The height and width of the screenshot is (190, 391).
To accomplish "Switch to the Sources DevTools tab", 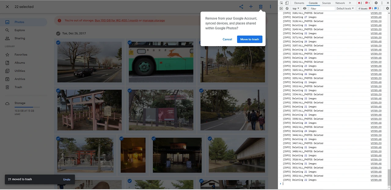I will pyautogui.click(x=326, y=3).
